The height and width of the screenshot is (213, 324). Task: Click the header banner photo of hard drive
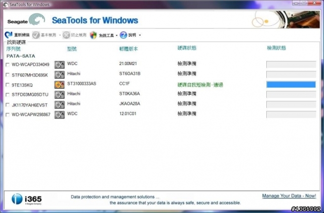tap(286, 19)
